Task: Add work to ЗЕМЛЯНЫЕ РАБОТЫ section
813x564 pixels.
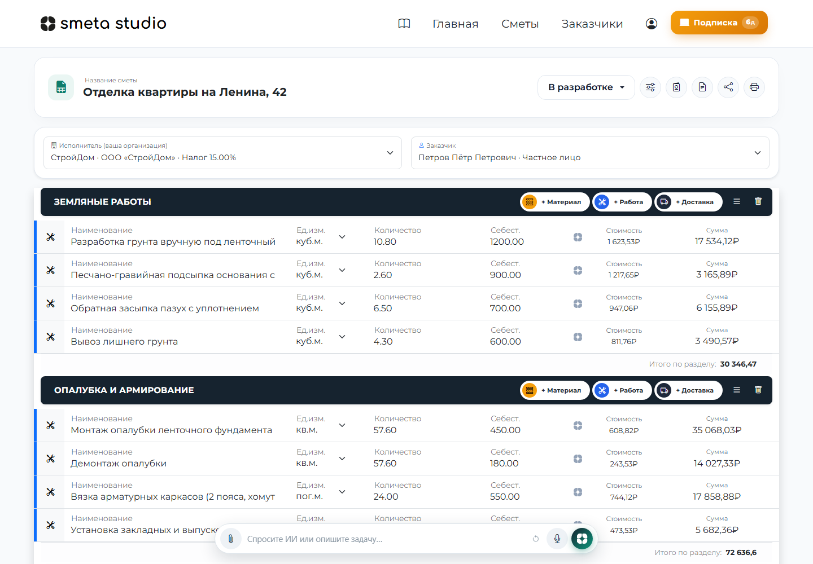Action: (622, 202)
